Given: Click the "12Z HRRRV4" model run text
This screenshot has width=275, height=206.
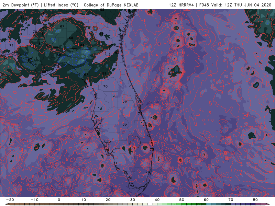Looking at the screenshot, I should coord(181,5).
